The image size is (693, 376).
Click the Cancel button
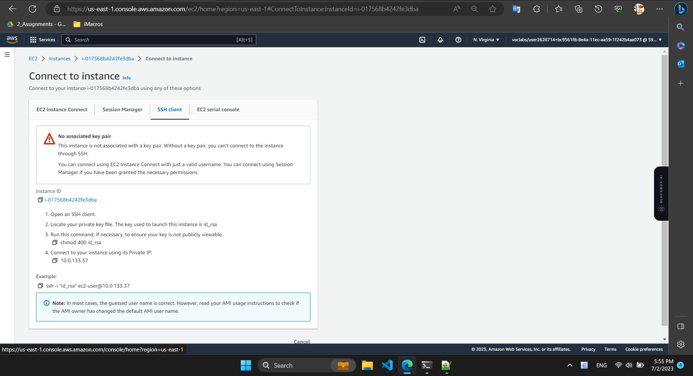301,341
